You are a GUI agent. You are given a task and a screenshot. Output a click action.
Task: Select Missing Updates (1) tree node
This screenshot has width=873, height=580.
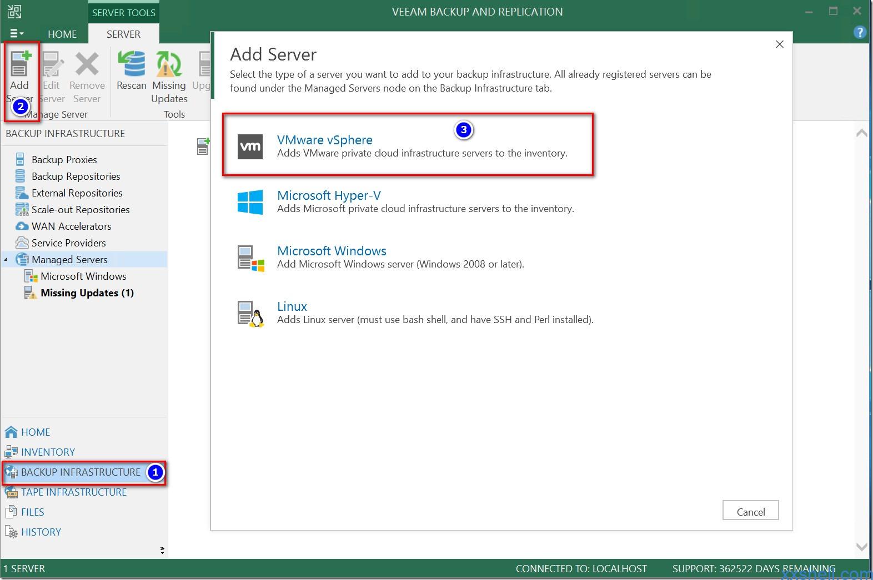pyautogui.click(x=87, y=292)
